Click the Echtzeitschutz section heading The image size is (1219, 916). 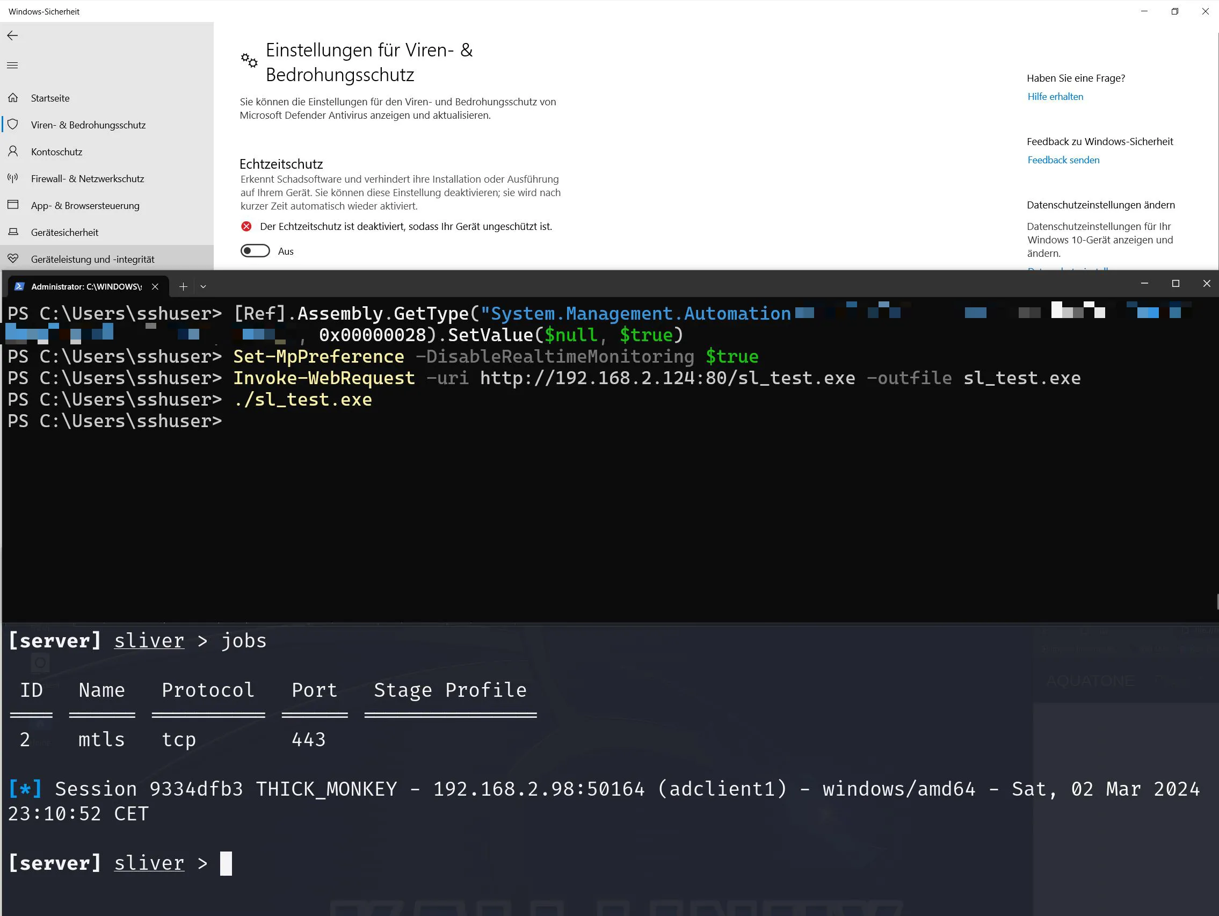click(281, 164)
